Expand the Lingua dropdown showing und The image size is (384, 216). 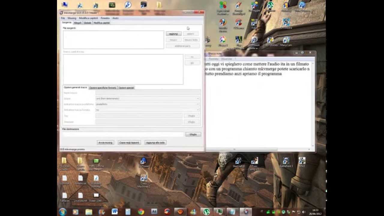coord(148,98)
